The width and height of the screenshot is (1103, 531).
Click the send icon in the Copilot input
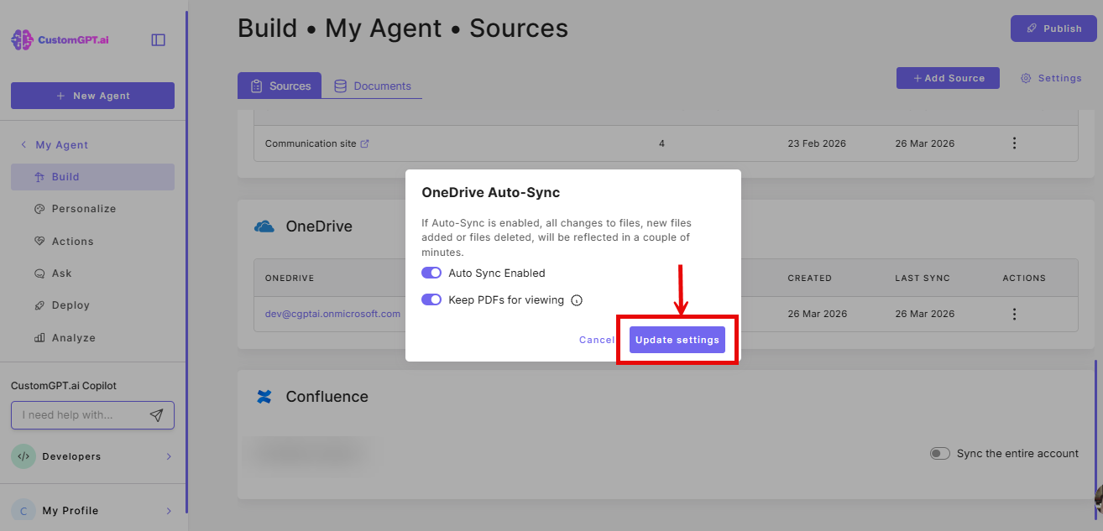[x=157, y=414]
